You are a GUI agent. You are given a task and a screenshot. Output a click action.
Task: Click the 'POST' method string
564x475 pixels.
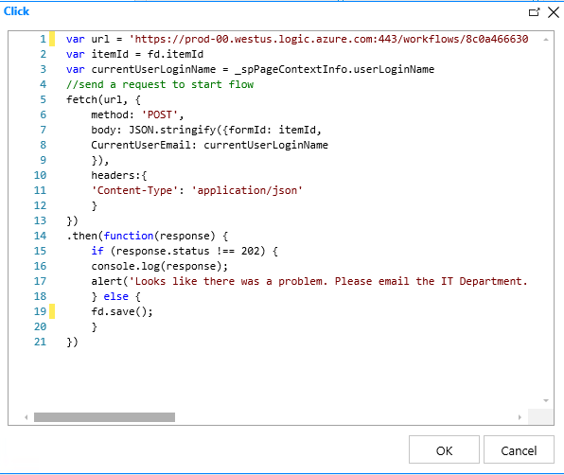click(160, 114)
